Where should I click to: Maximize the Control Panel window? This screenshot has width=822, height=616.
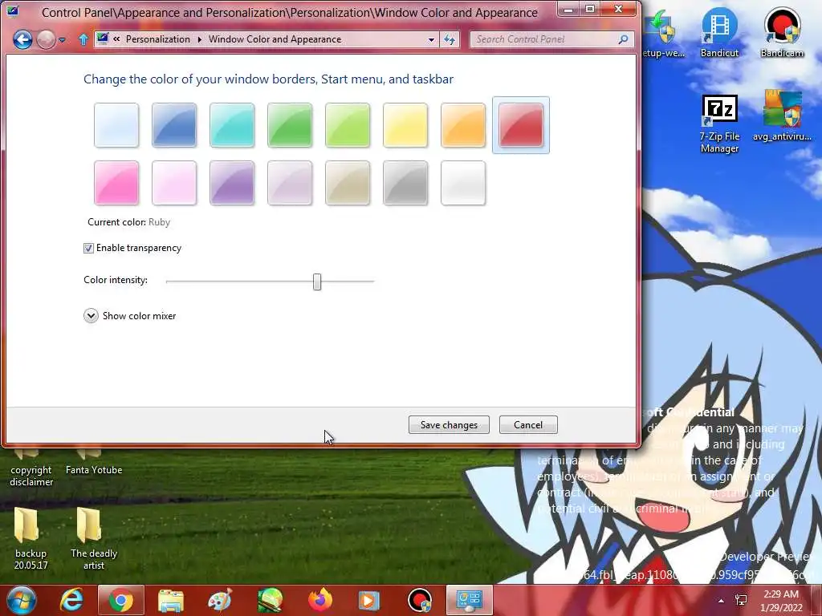(x=590, y=9)
